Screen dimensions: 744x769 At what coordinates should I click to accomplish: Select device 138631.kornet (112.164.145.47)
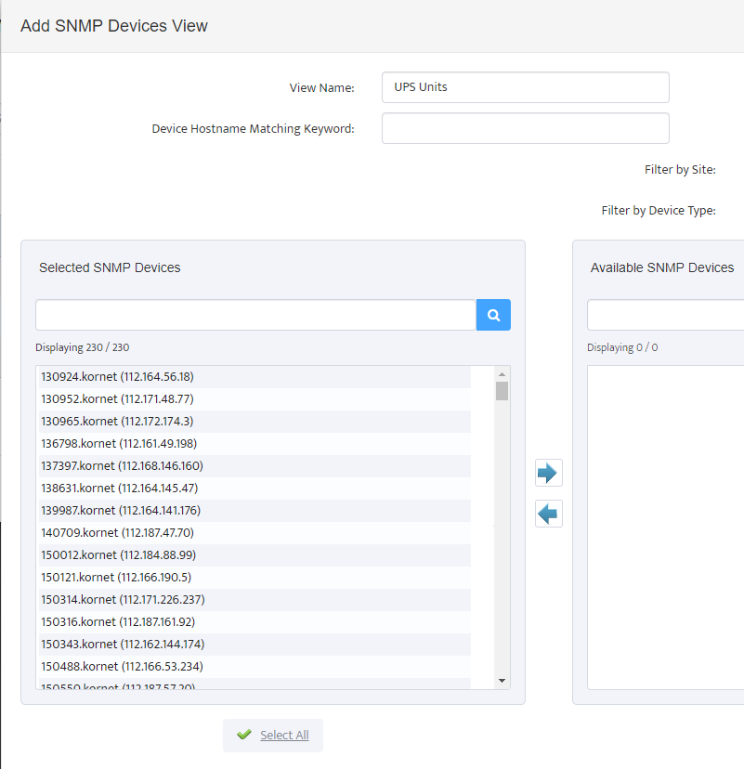point(255,489)
